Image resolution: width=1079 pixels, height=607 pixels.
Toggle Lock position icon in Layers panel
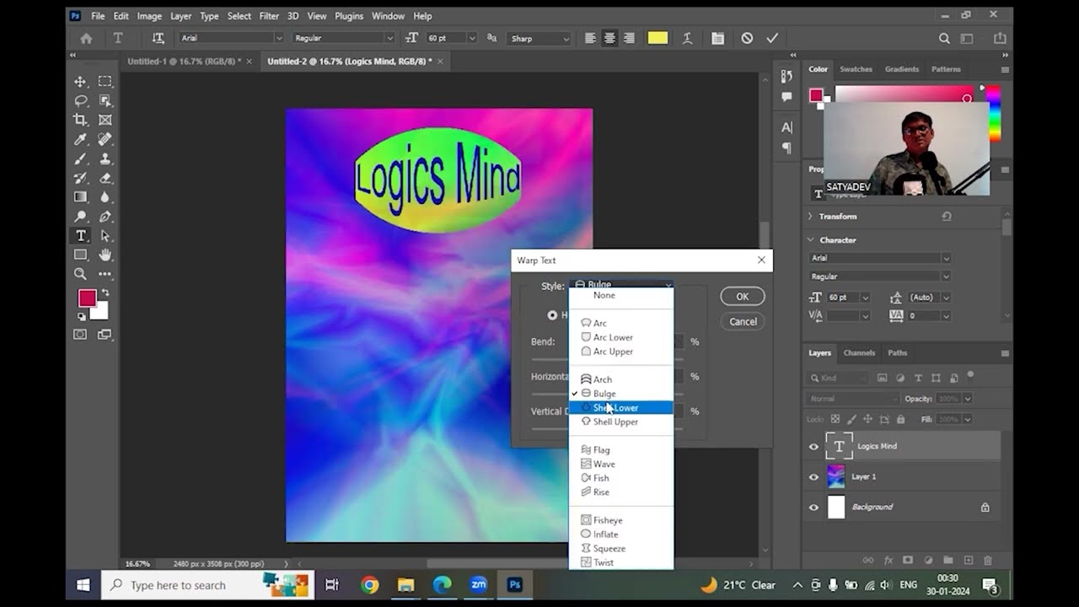tap(868, 419)
